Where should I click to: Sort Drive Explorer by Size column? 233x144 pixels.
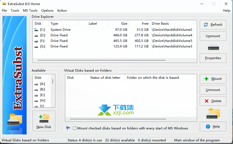tap(118, 24)
